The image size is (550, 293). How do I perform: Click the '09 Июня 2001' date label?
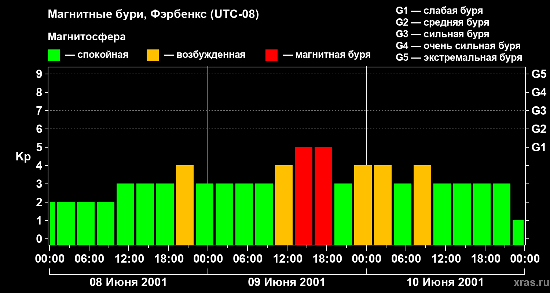(287, 282)
